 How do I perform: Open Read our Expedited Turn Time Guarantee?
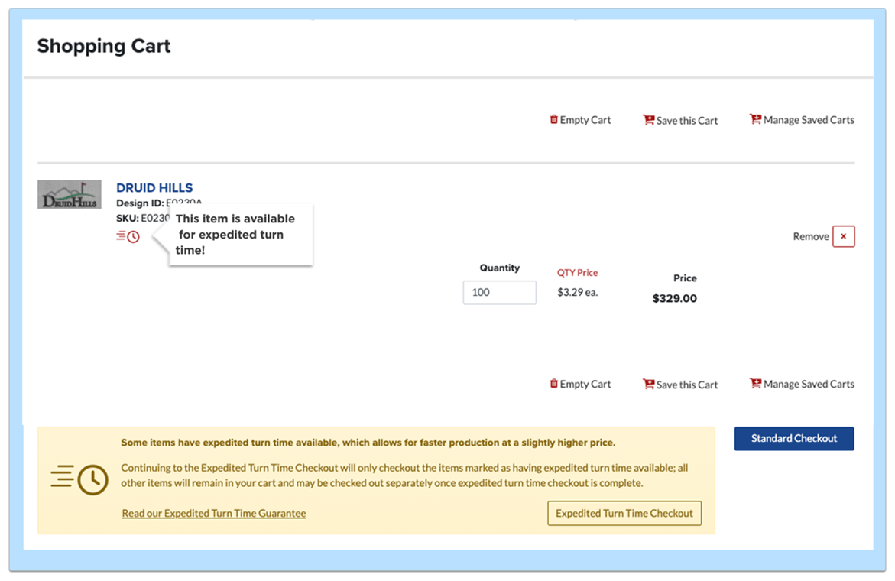point(213,513)
